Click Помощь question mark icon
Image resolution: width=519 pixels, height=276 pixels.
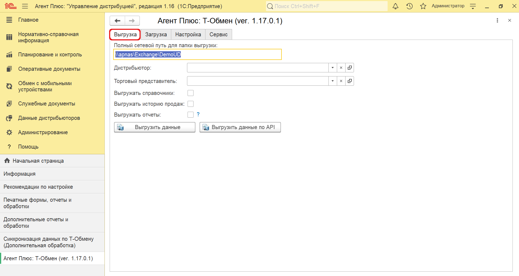click(9, 147)
